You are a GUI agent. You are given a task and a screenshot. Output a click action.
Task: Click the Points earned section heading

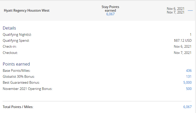(x=16, y=64)
